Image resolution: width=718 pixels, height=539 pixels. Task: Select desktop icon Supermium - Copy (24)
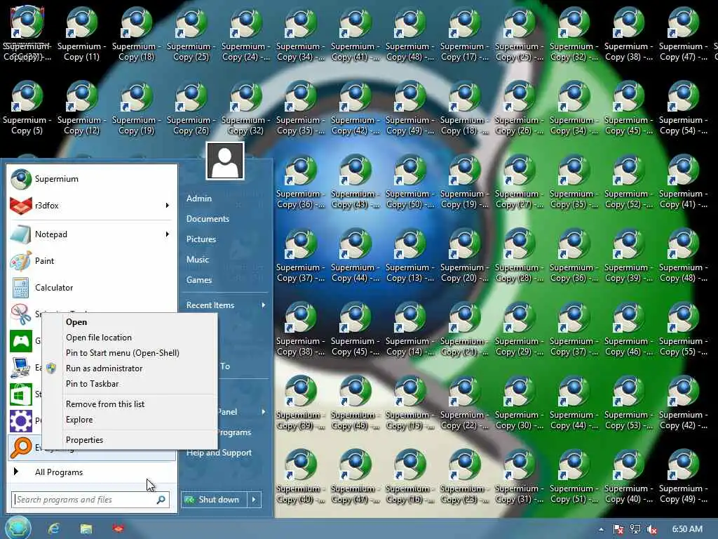click(246, 34)
